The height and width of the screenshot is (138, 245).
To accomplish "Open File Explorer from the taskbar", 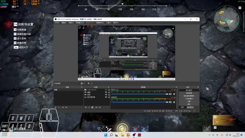I will point(123,135).
